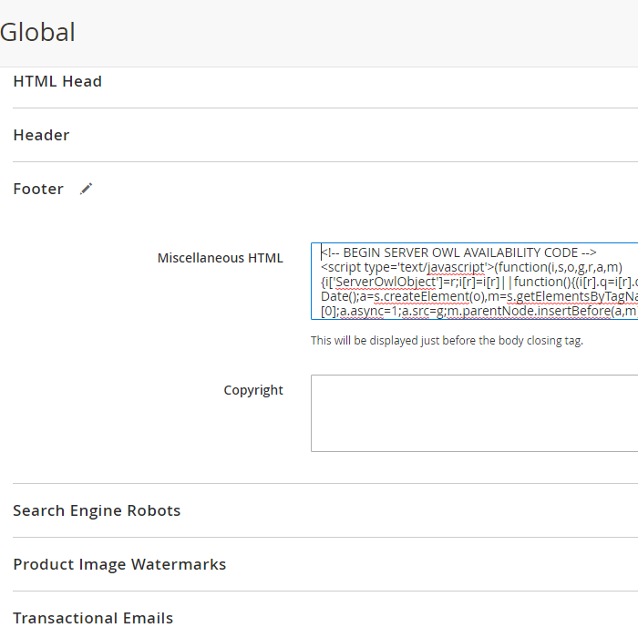Expand the Transactional Emails section
The width and height of the screenshot is (638, 638).
[x=93, y=618]
